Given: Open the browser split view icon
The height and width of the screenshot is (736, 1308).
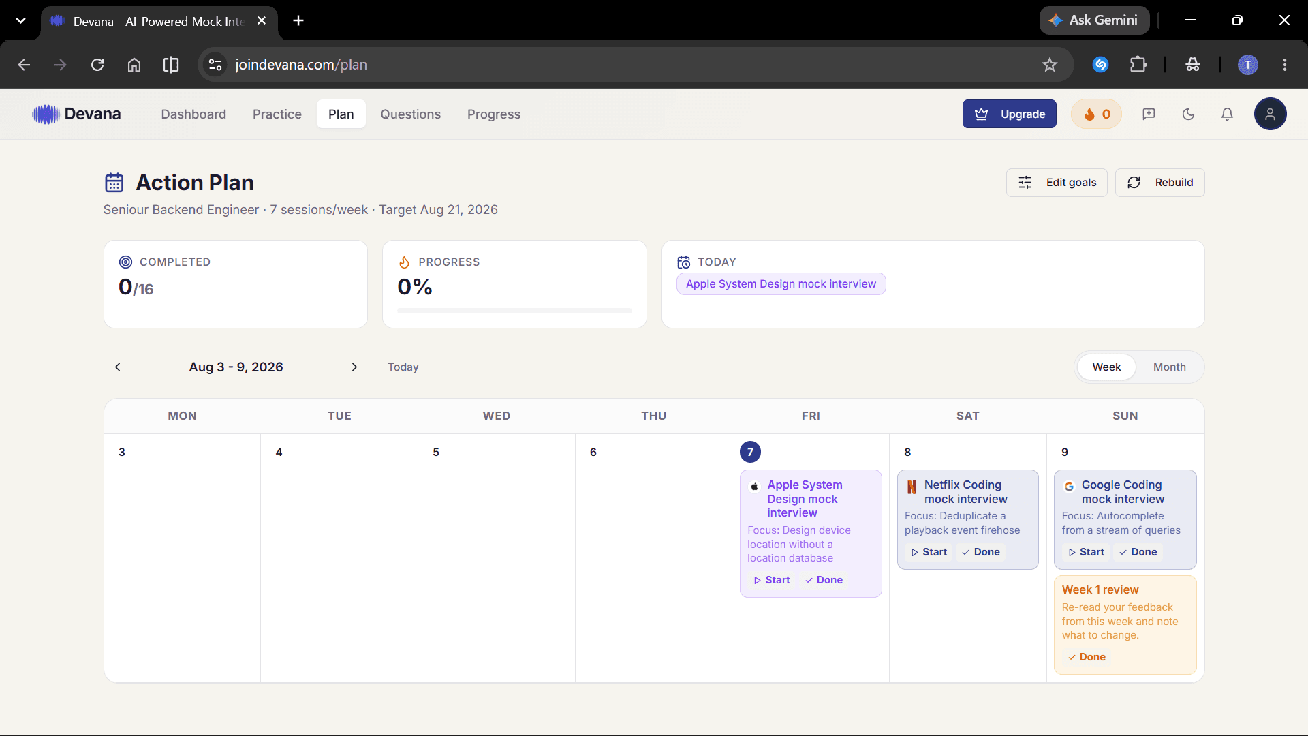Looking at the screenshot, I should [171, 65].
